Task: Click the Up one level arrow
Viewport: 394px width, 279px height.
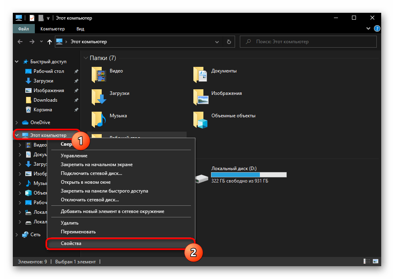Action: [x=50, y=42]
